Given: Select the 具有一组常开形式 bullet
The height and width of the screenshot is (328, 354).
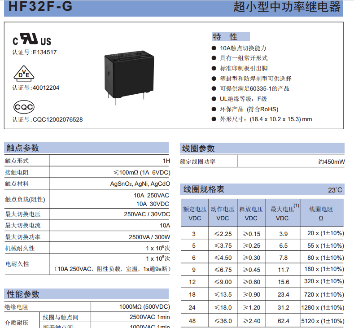Looking at the screenshot, I should [x=244, y=58].
